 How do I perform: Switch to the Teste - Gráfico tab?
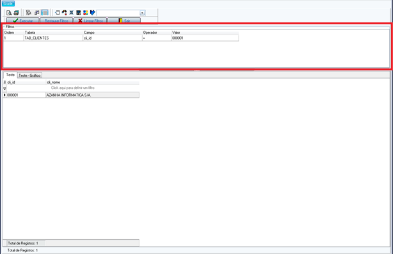click(x=29, y=75)
